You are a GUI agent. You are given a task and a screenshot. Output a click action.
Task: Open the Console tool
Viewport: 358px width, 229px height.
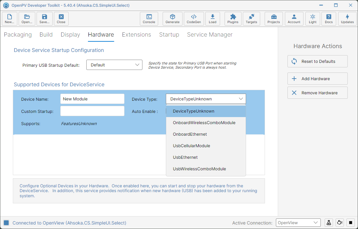tap(149, 19)
